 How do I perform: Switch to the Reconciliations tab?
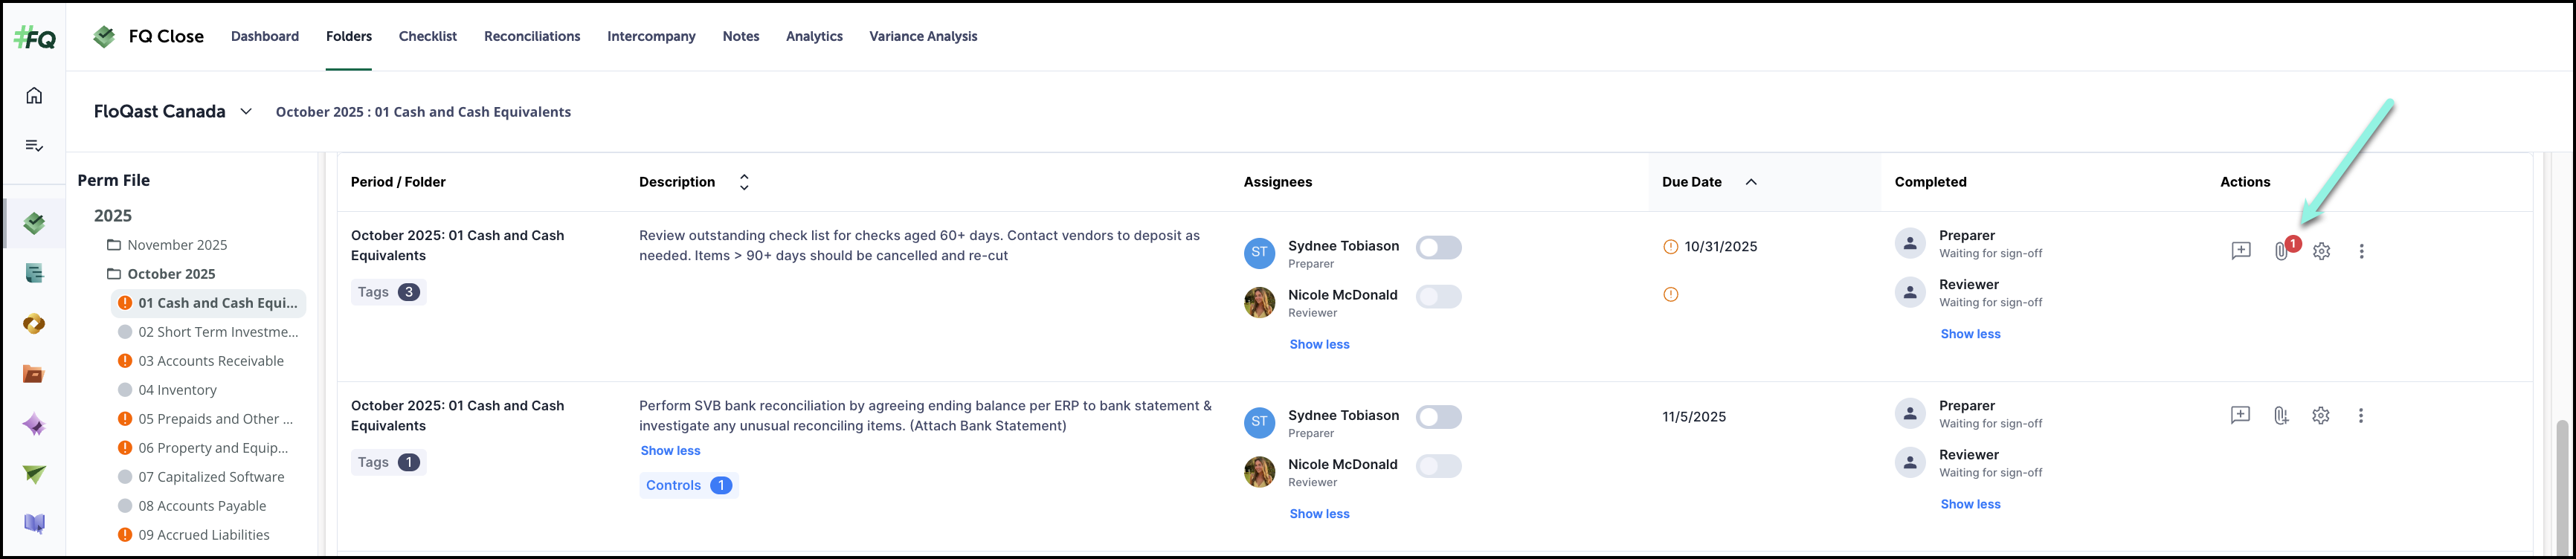[x=532, y=36]
